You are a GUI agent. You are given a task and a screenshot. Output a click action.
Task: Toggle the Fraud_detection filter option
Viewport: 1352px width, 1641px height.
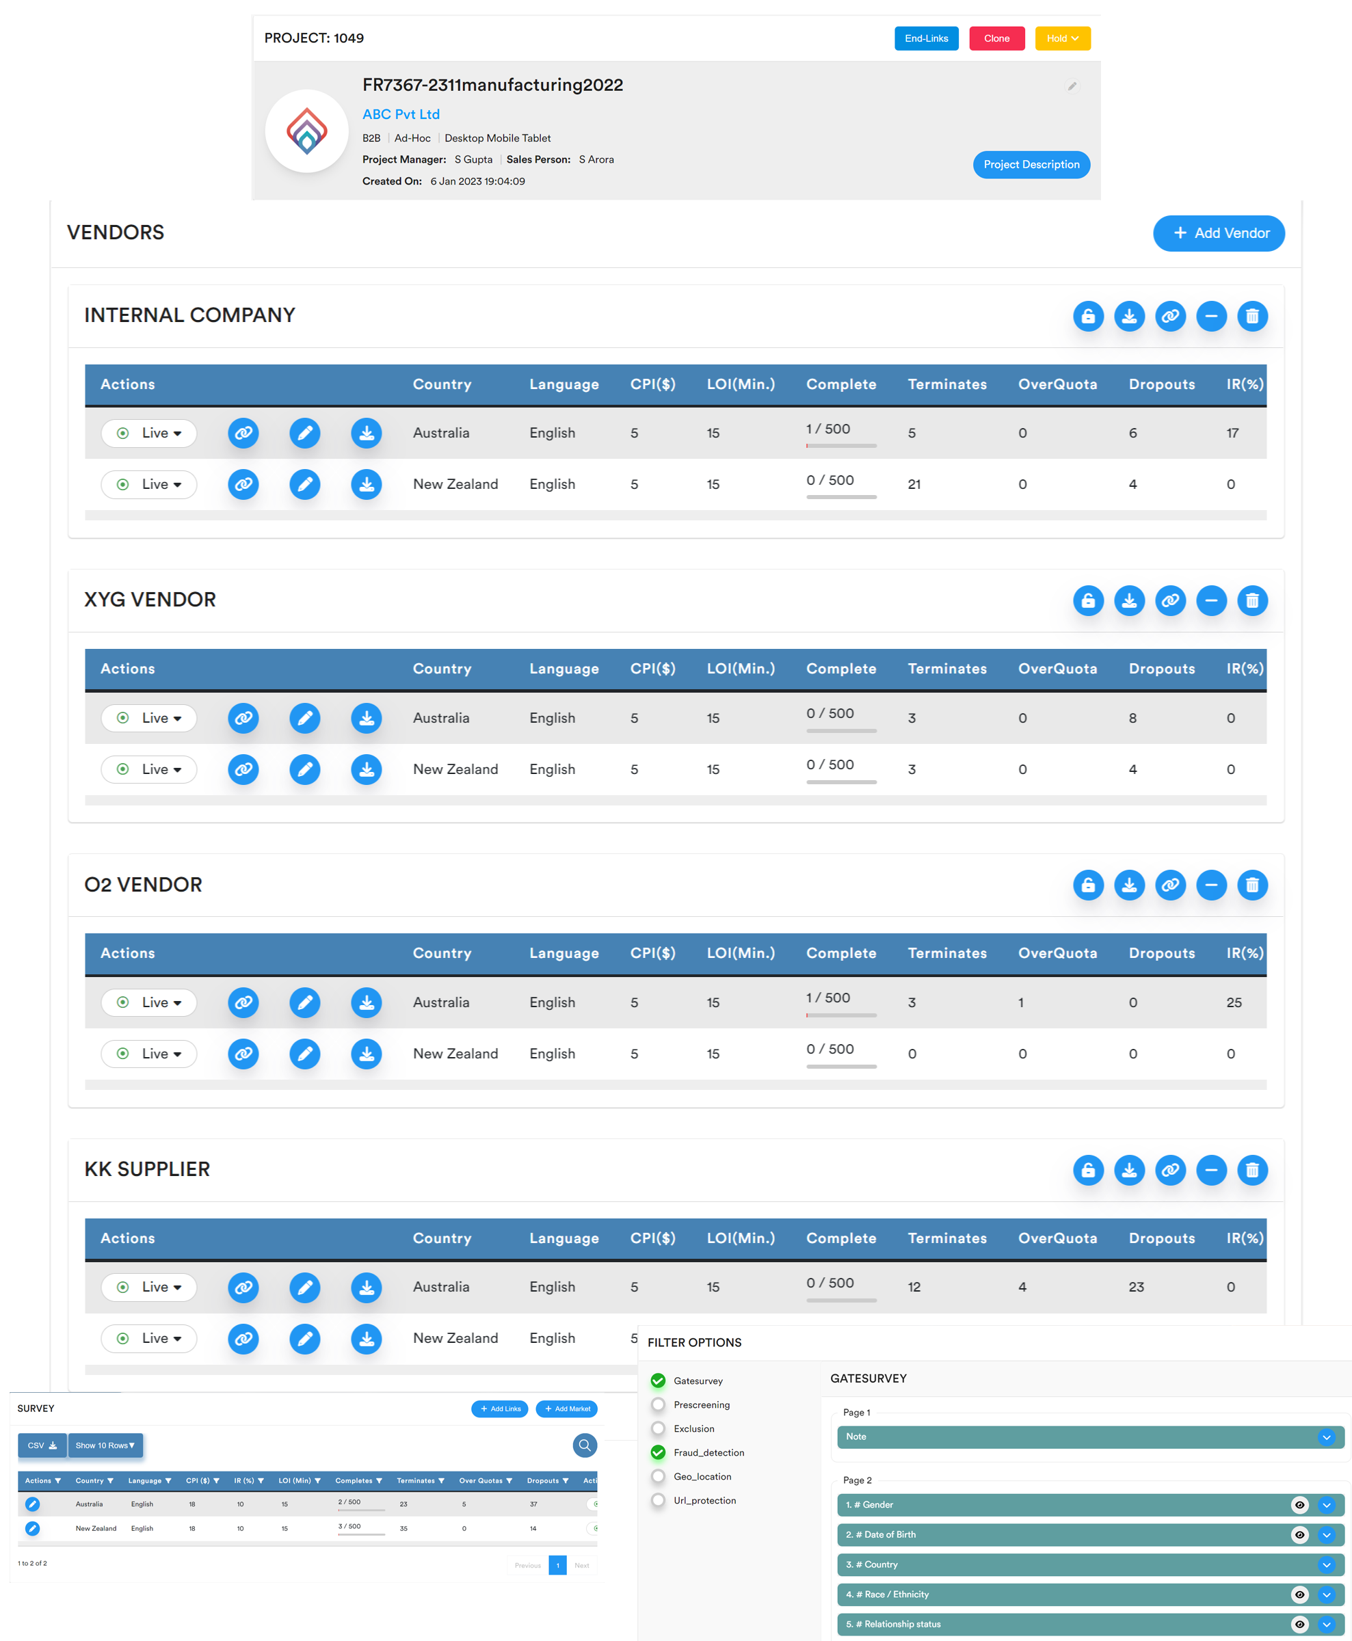658,1452
